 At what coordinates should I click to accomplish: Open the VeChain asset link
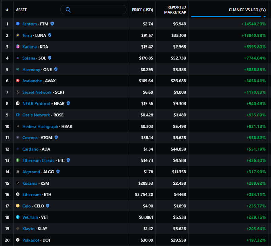[30, 217]
